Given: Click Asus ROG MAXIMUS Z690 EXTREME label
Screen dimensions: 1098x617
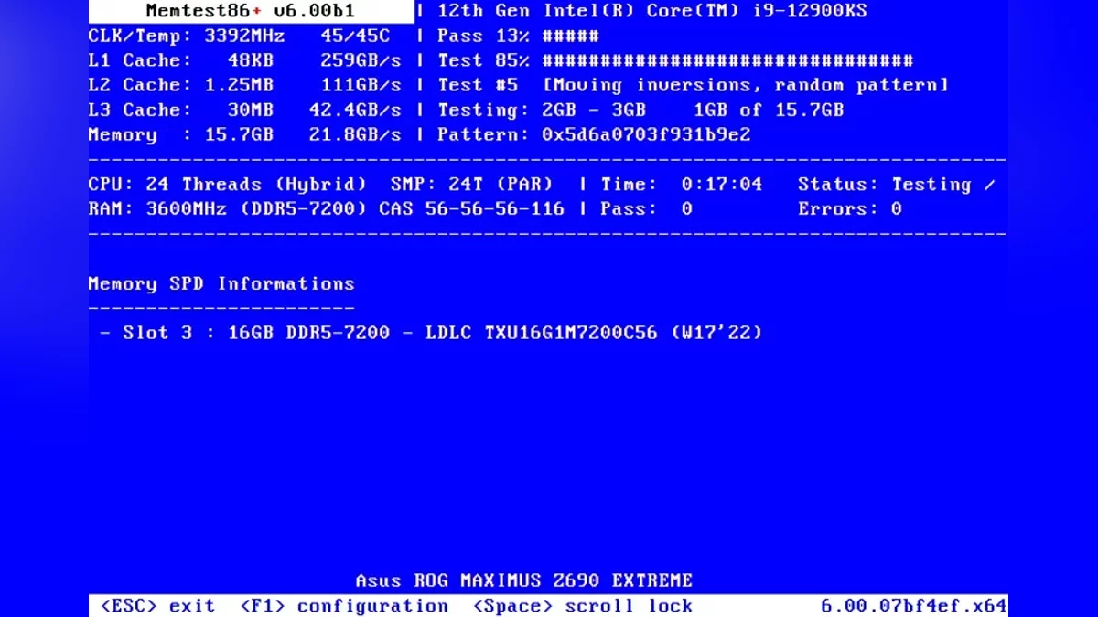Looking at the screenshot, I should (523, 580).
